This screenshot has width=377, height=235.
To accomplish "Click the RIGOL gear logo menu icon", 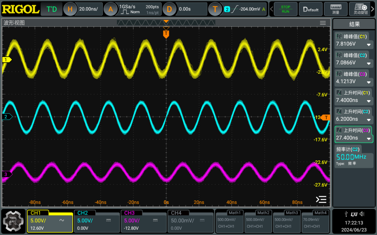I will point(13,221).
